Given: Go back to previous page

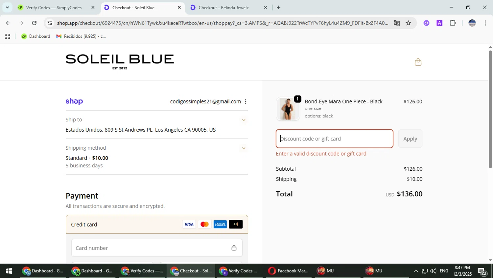Looking at the screenshot, I should click(x=8, y=23).
